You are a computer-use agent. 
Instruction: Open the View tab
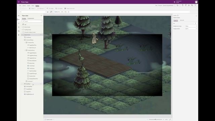click(x=33, y=6)
